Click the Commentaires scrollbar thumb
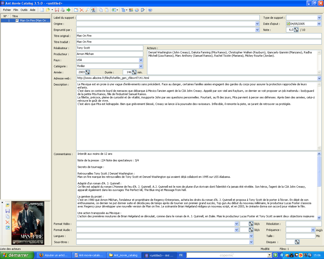Screen dimensions: 324x259 (x=319, y=171)
